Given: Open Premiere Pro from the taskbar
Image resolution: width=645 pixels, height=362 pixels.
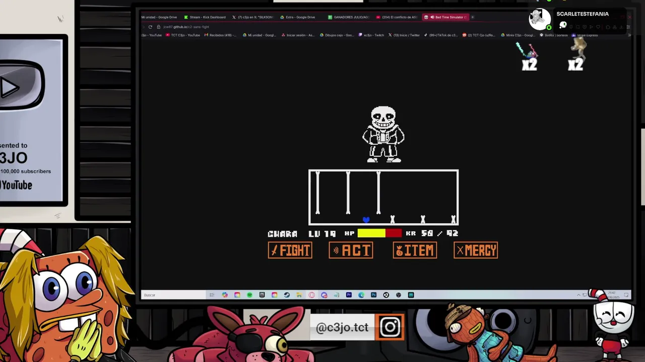Looking at the screenshot, I should 349,295.
